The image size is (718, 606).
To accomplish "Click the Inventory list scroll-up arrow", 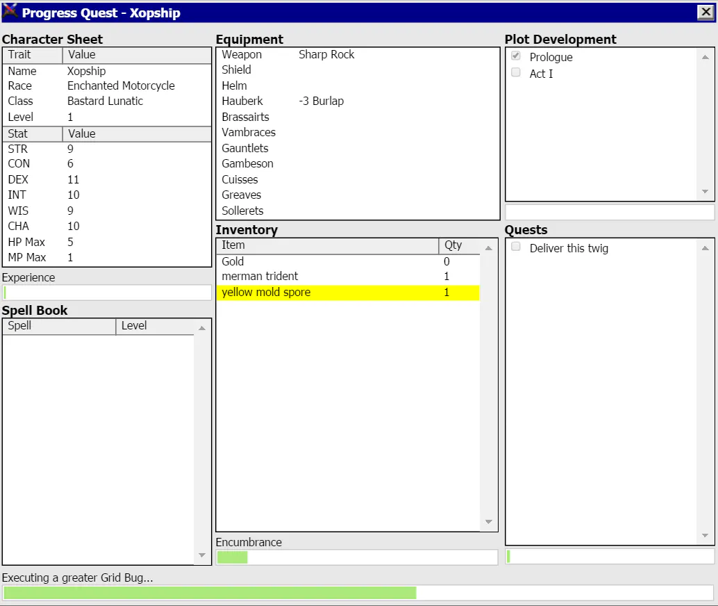I will [x=489, y=248].
